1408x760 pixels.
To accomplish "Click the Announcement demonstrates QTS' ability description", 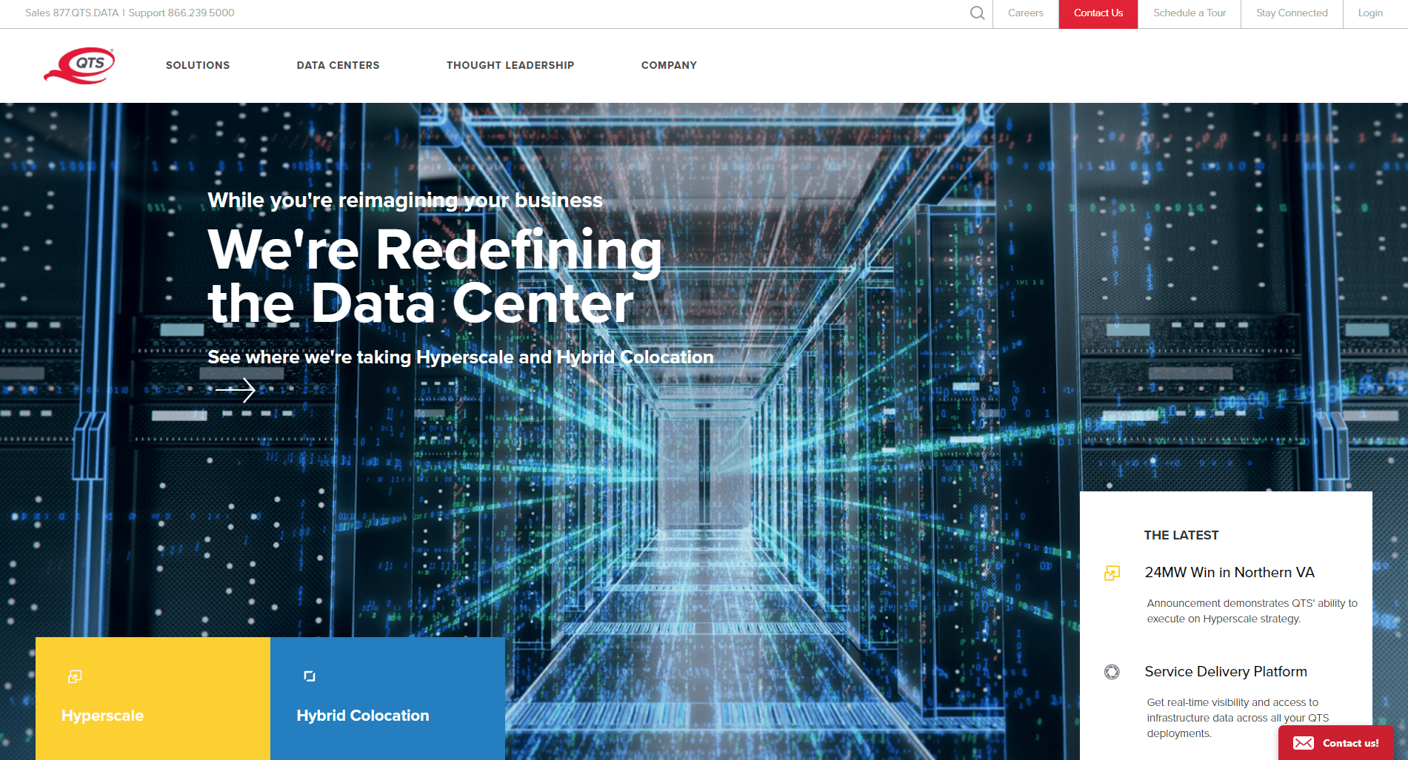I will [1252, 611].
